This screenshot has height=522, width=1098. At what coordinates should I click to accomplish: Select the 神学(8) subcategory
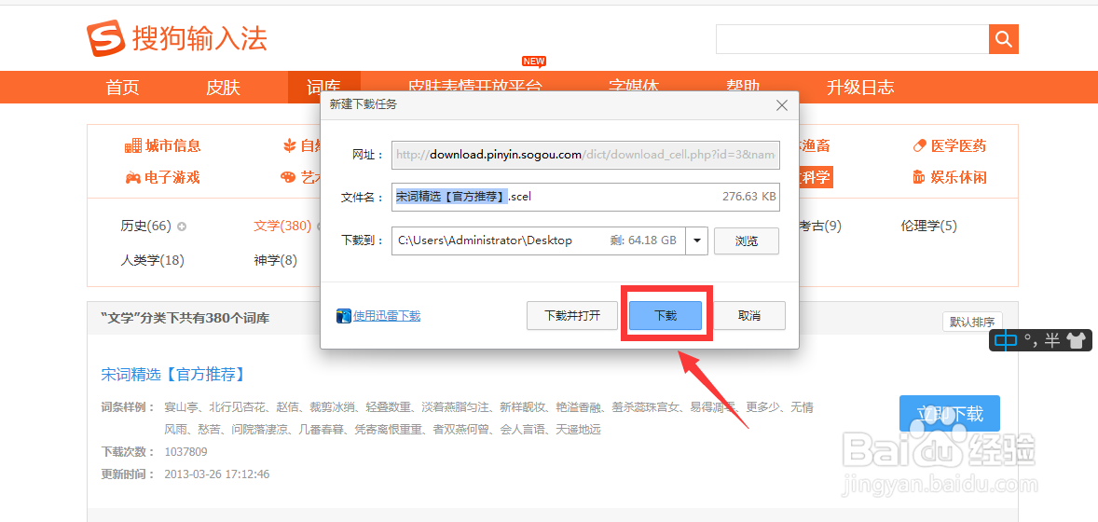(x=275, y=261)
